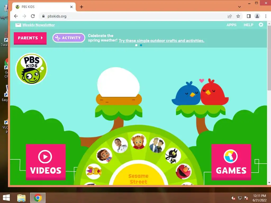The width and height of the screenshot is (271, 203).
Task: Share this page icon in address bar
Action: [x=229, y=16]
